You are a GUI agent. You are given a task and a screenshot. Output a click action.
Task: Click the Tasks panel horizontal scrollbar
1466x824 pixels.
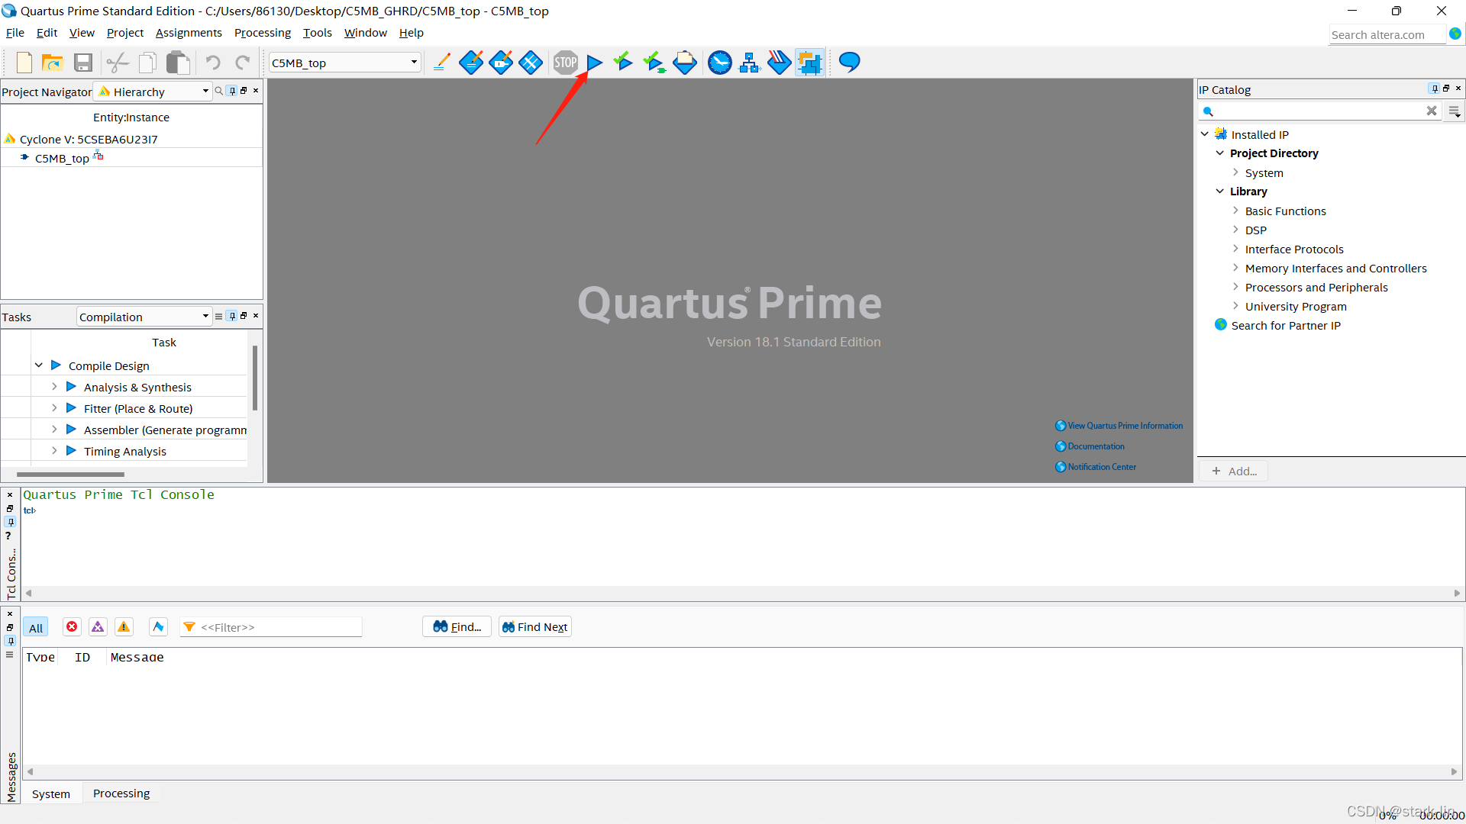click(70, 475)
